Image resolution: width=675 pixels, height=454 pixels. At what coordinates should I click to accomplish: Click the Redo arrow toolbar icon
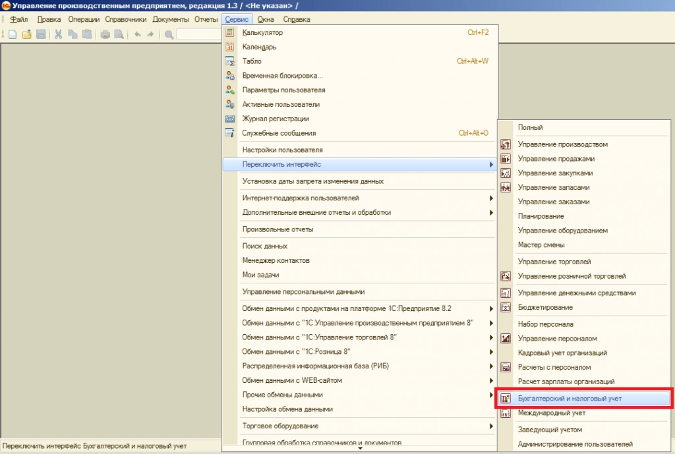tap(150, 34)
